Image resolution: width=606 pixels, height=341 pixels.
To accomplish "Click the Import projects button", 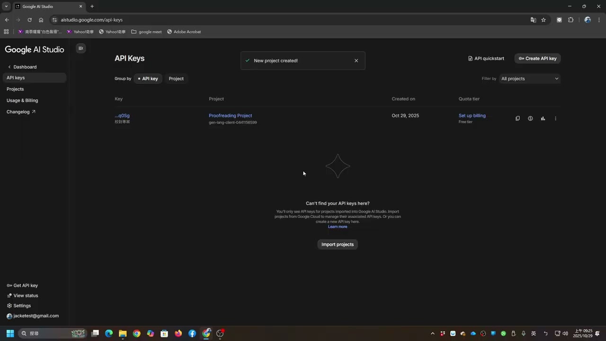I will click(x=338, y=244).
